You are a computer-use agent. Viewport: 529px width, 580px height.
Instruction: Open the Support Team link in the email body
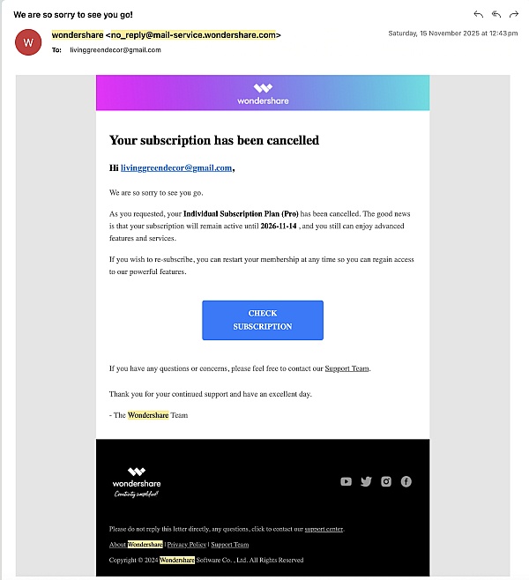point(347,368)
